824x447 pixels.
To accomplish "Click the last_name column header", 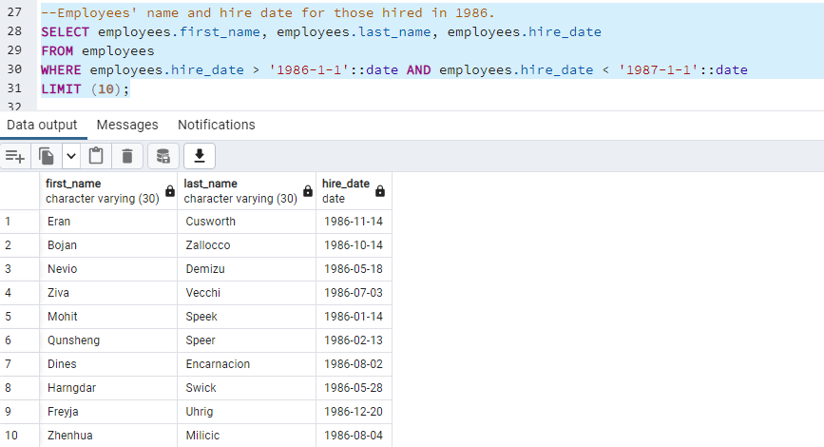I will (x=246, y=191).
